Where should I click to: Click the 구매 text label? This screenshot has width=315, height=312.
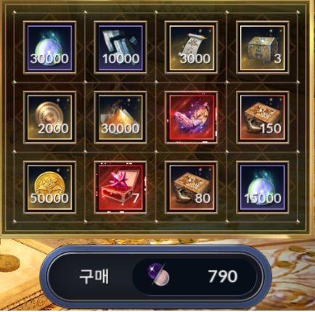click(x=94, y=276)
